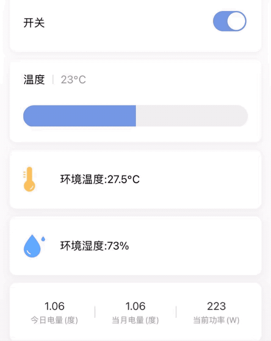Click the divider between 当月电量 and 当前功率
This screenshot has height=341, width=271.
(x=176, y=312)
